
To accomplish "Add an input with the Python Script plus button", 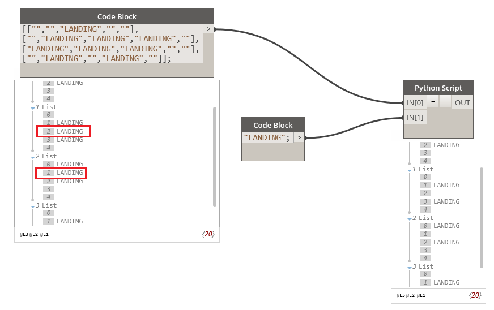I will click(x=433, y=102).
